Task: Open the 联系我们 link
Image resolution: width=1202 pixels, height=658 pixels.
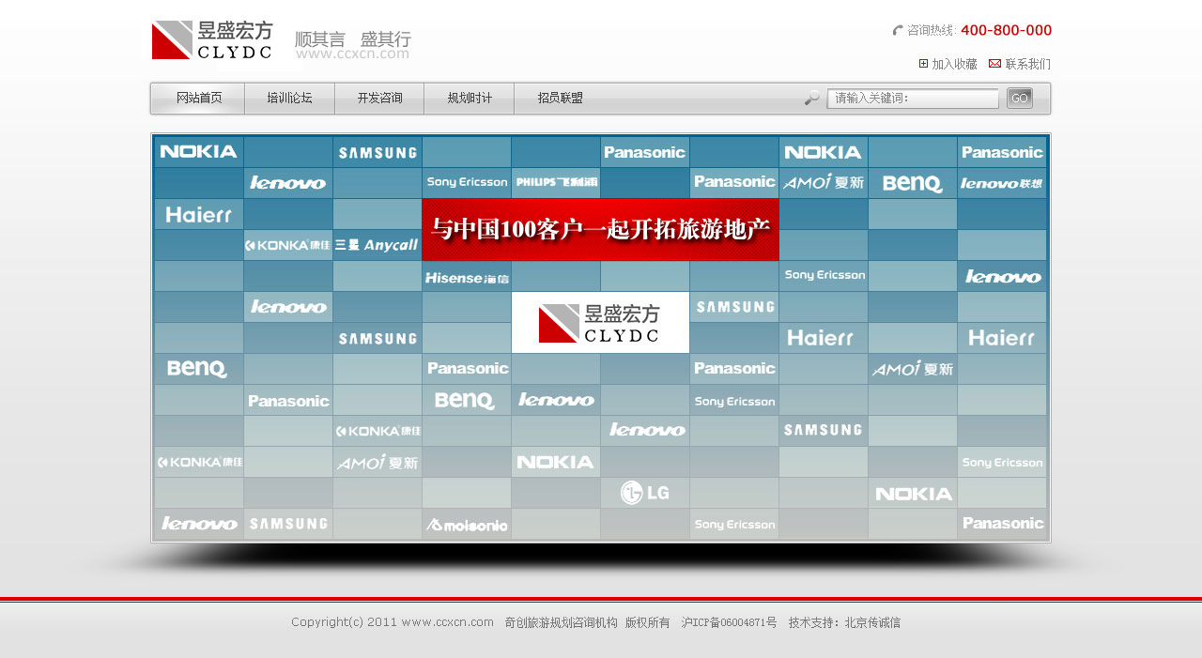Action: coord(1027,64)
